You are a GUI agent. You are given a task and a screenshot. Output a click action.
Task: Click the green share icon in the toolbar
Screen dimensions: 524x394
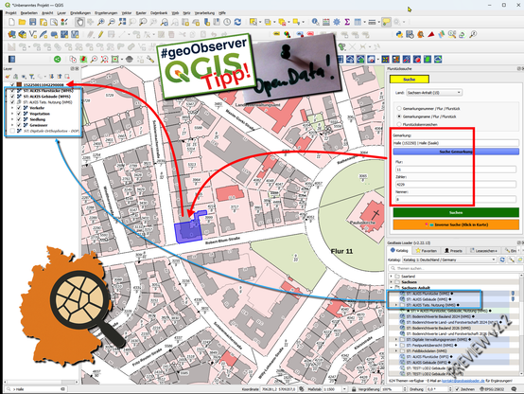58,60
